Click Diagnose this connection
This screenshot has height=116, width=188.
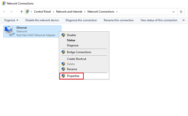tap(81, 20)
